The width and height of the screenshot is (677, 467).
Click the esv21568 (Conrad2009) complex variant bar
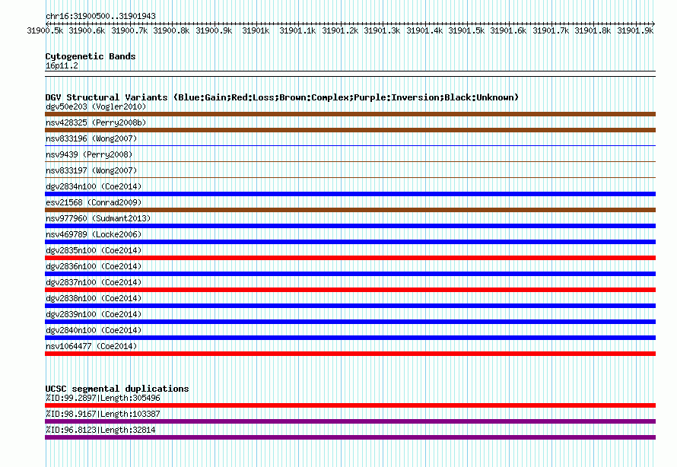point(350,210)
